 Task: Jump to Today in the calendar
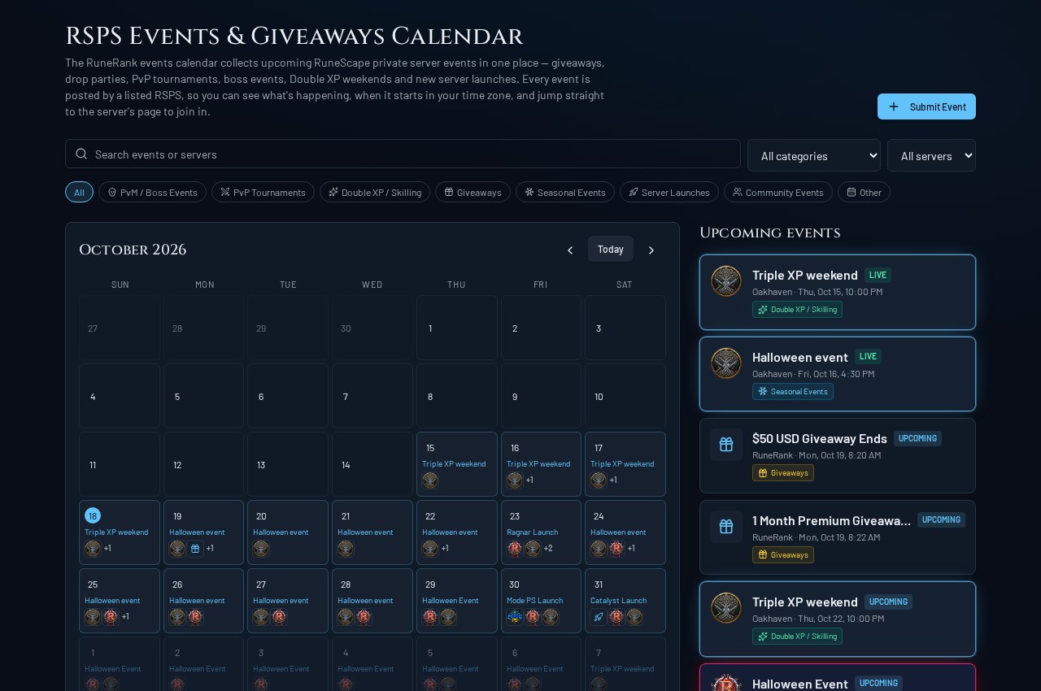pos(611,249)
